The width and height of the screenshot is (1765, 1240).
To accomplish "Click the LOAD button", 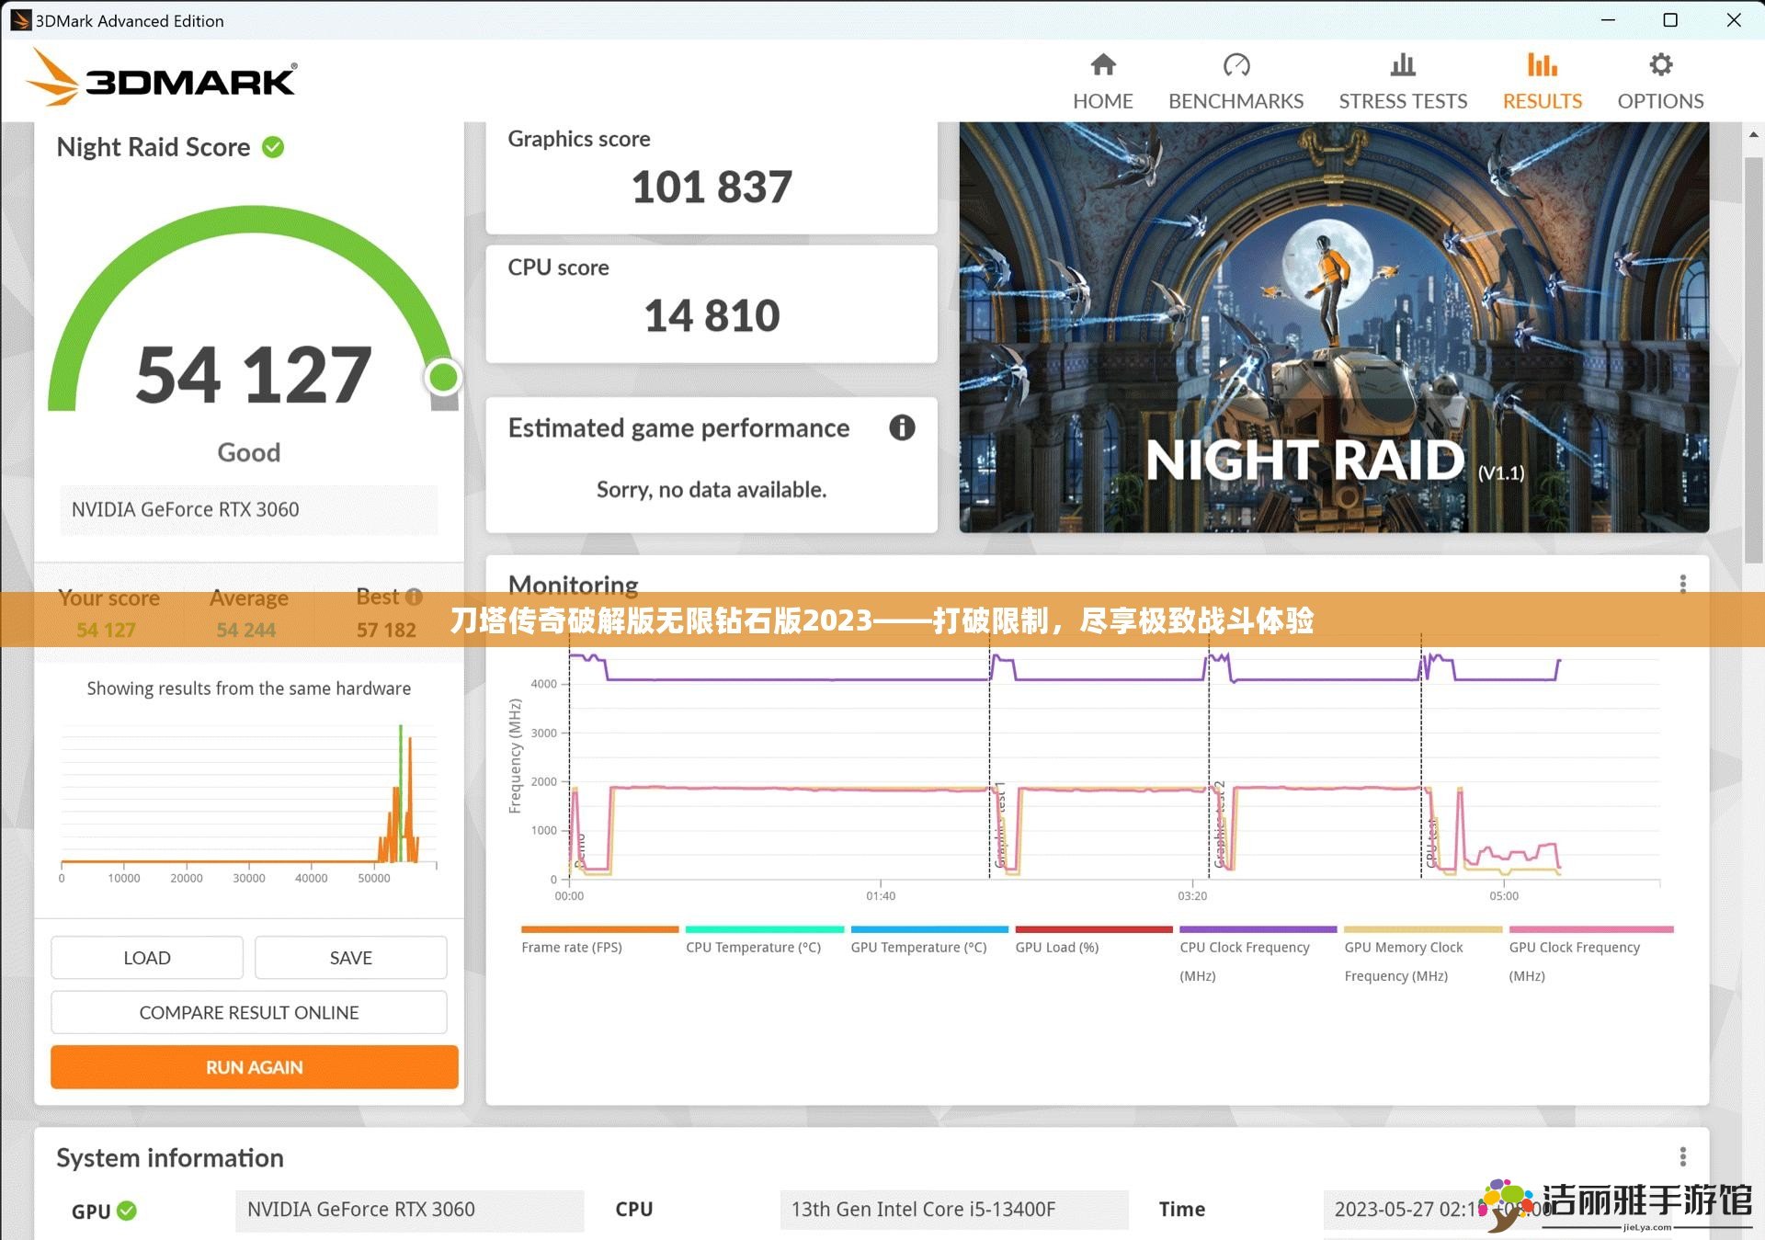I will (147, 958).
